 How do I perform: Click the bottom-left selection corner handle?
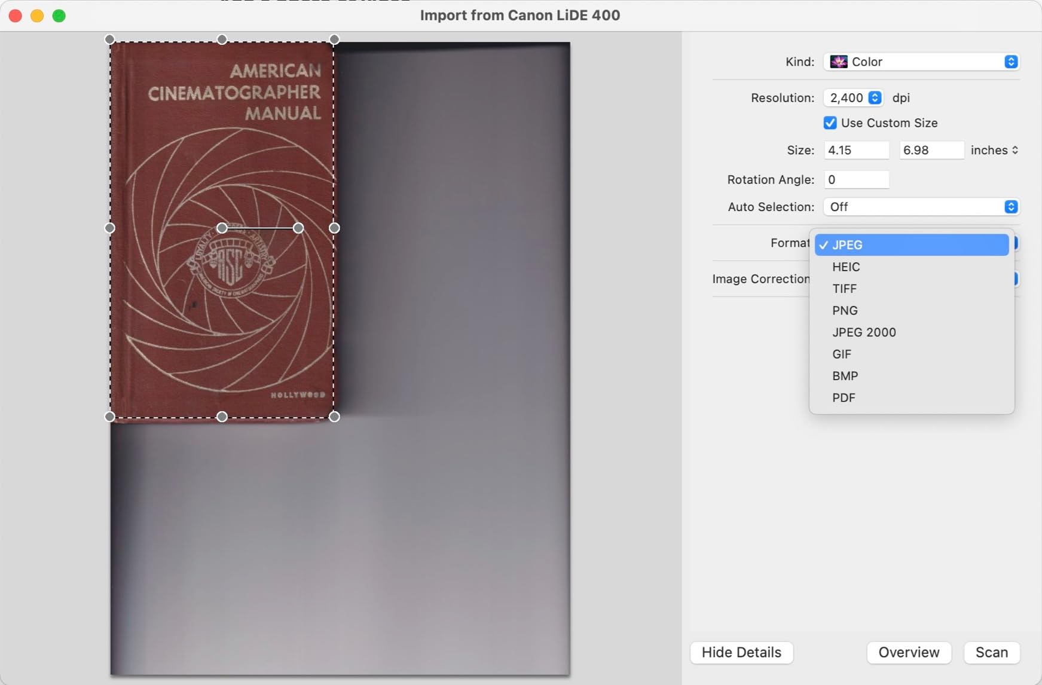(x=109, y=417)
